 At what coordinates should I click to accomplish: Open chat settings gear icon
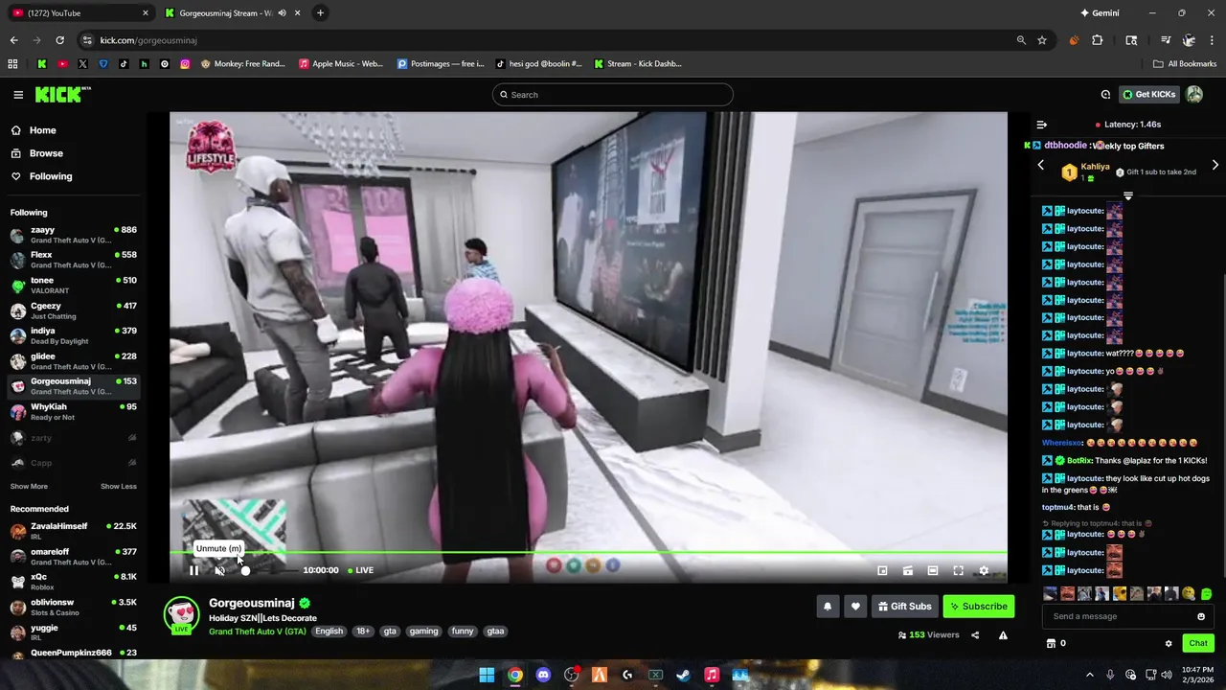1169,644
